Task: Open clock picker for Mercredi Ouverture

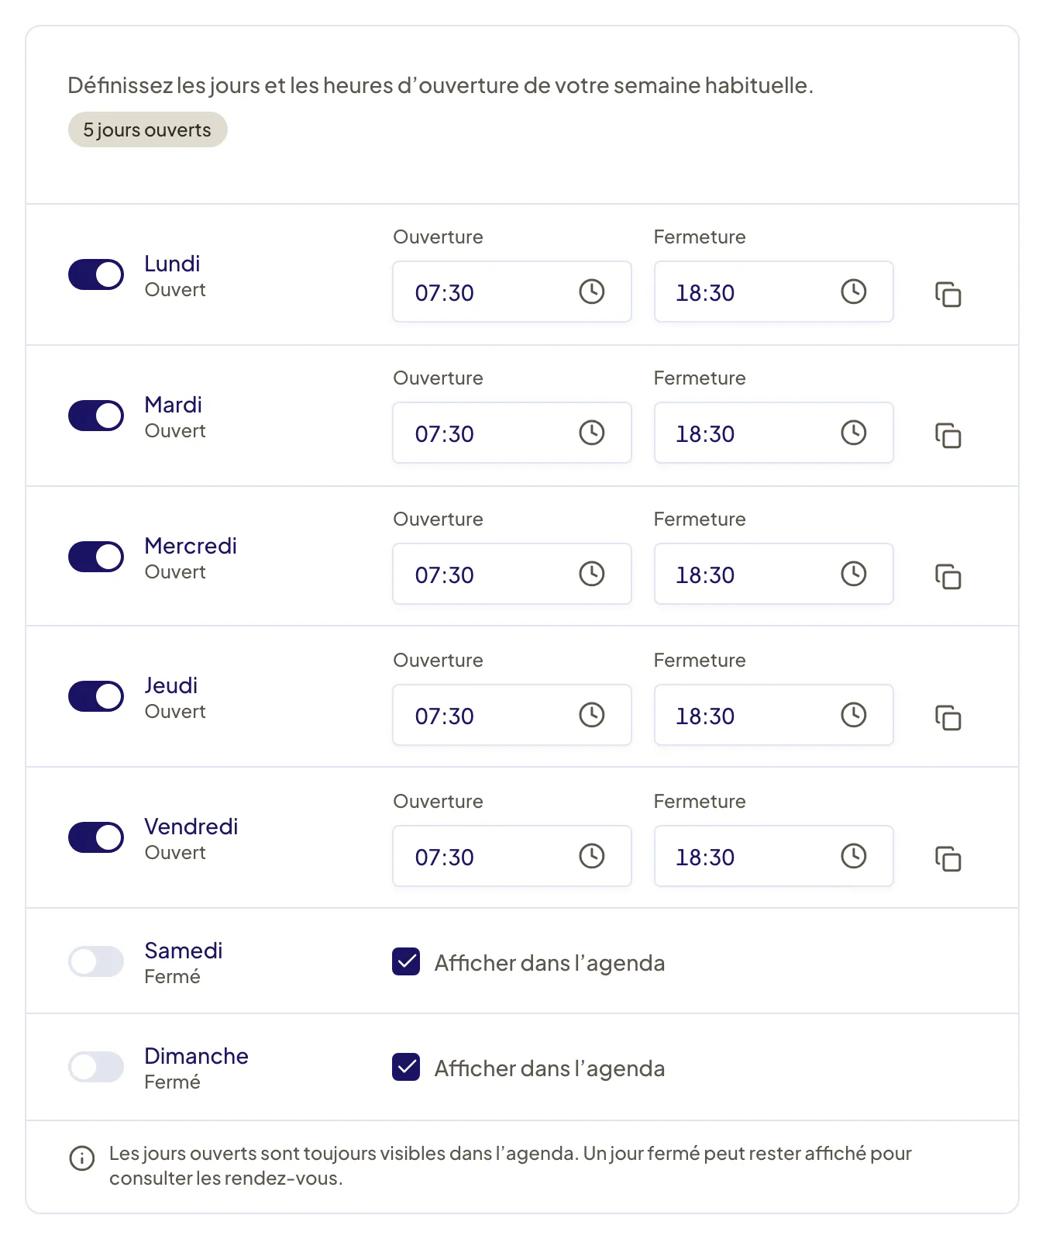Action: coord(592,574)
